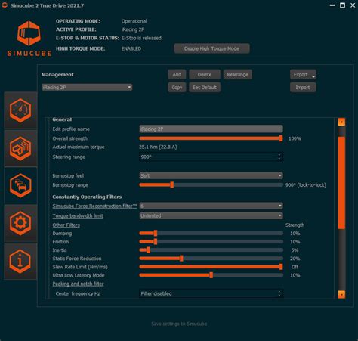Click the Slew Rate Limit Off value
This screenshot has width=358, height=341.
point(295,267)
